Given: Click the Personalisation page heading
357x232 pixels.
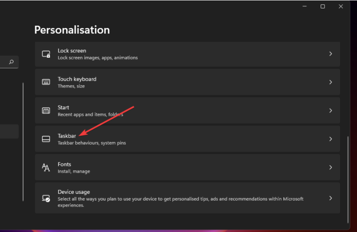Looking at the screenshot, I should pos(72,30).
